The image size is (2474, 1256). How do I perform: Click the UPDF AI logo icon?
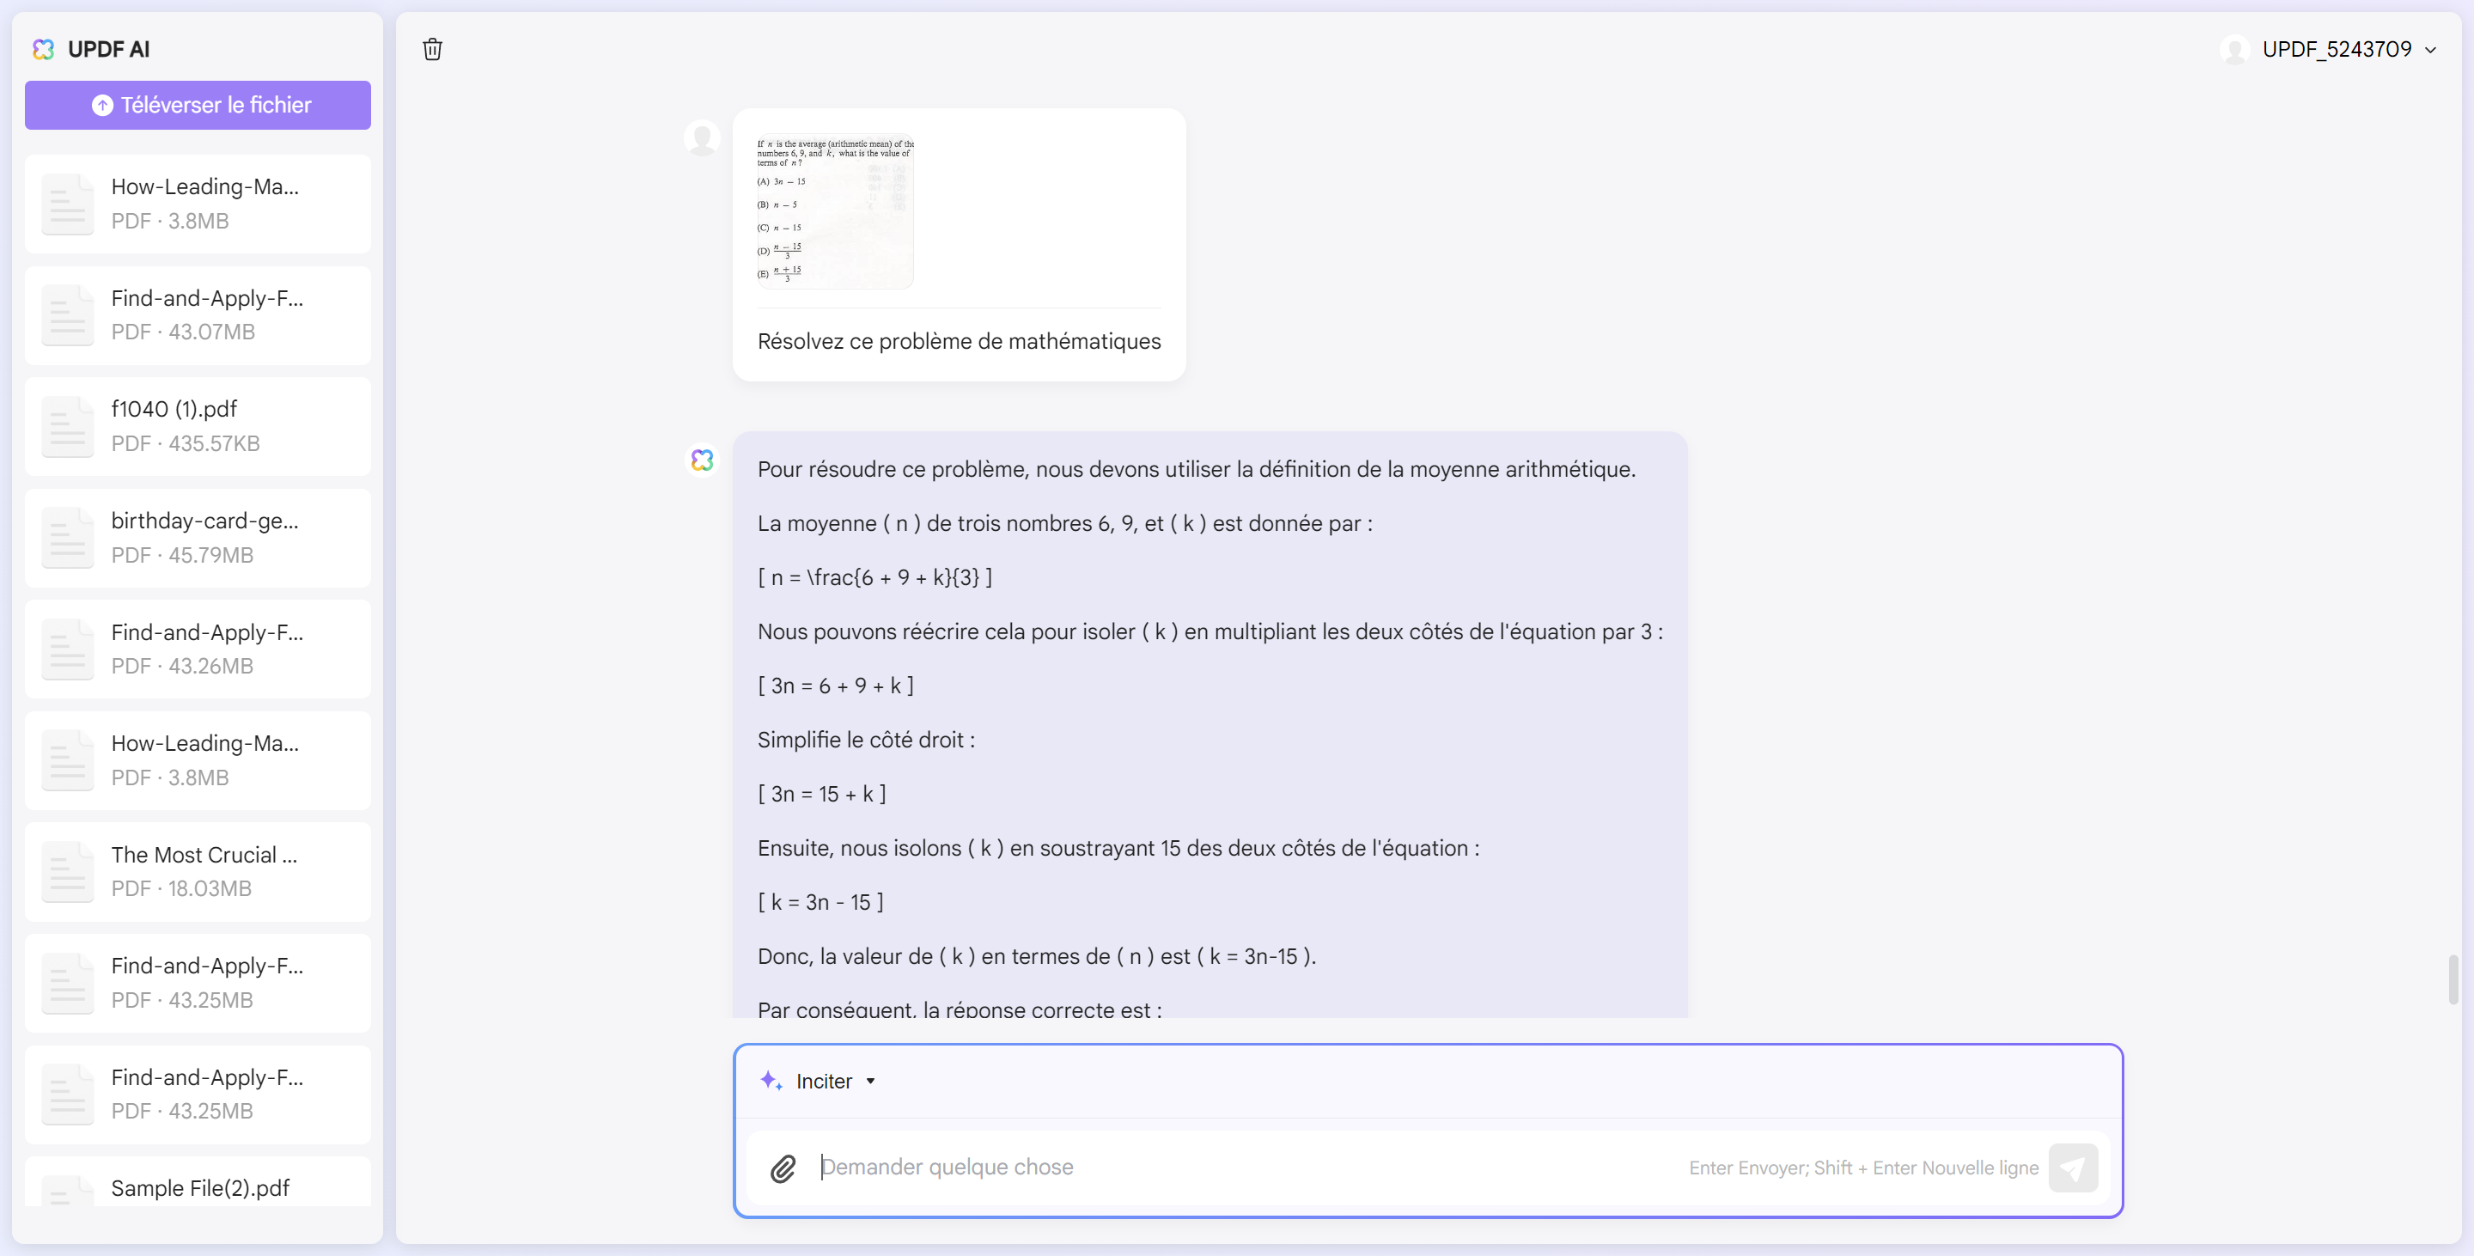tap(43, 49)
